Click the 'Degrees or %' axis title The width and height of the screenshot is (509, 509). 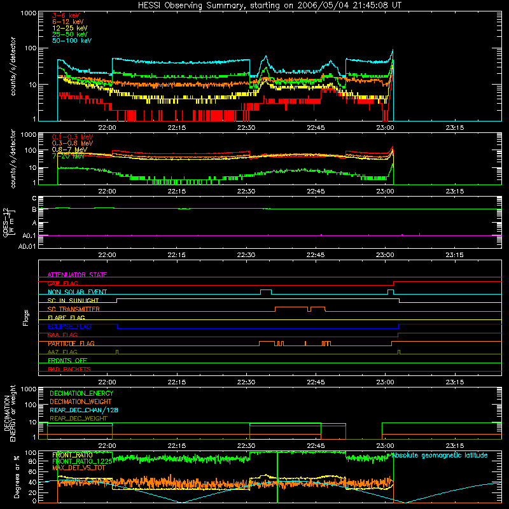(17, 477)
